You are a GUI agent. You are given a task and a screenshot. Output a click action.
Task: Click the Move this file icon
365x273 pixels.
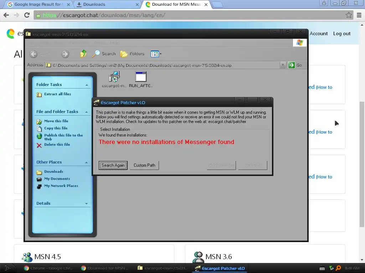[x=39, y=122]
